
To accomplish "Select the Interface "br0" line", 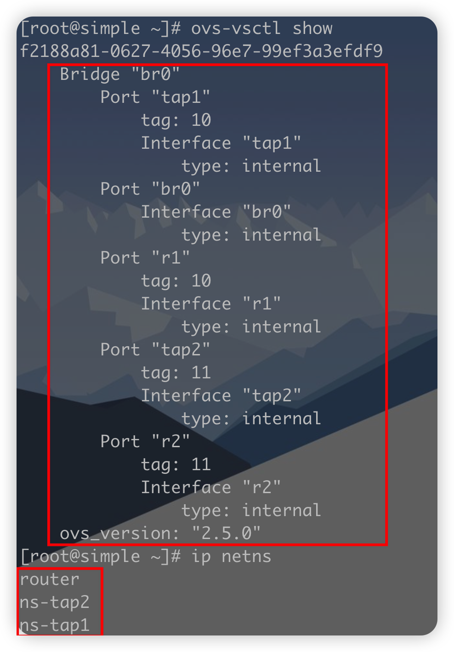I will (x=216, y=212).
